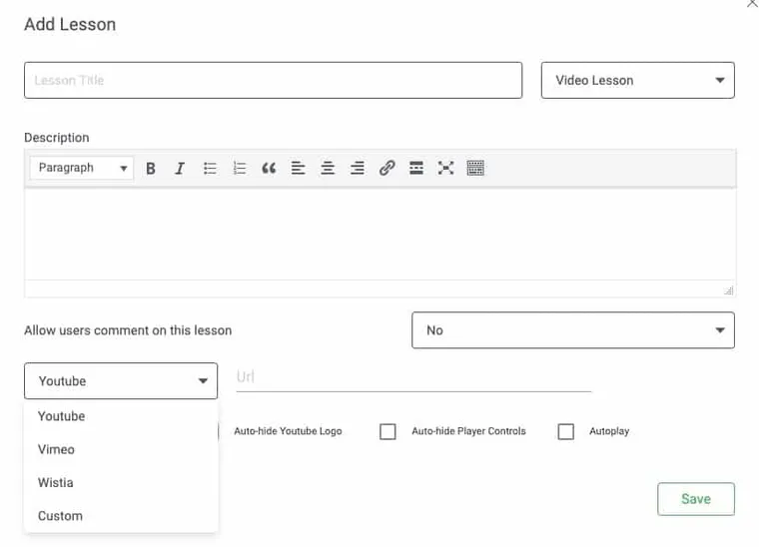Click the Description label

click(x=57, y=138)
